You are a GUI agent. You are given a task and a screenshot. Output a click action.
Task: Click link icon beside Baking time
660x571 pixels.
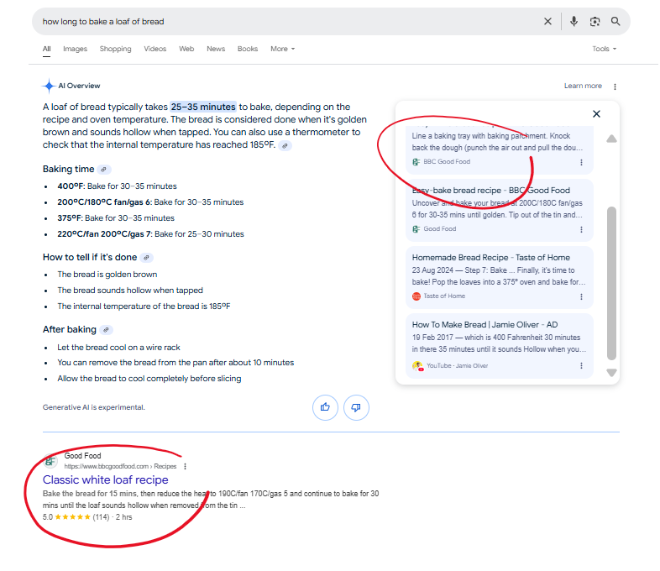point(103,170)
